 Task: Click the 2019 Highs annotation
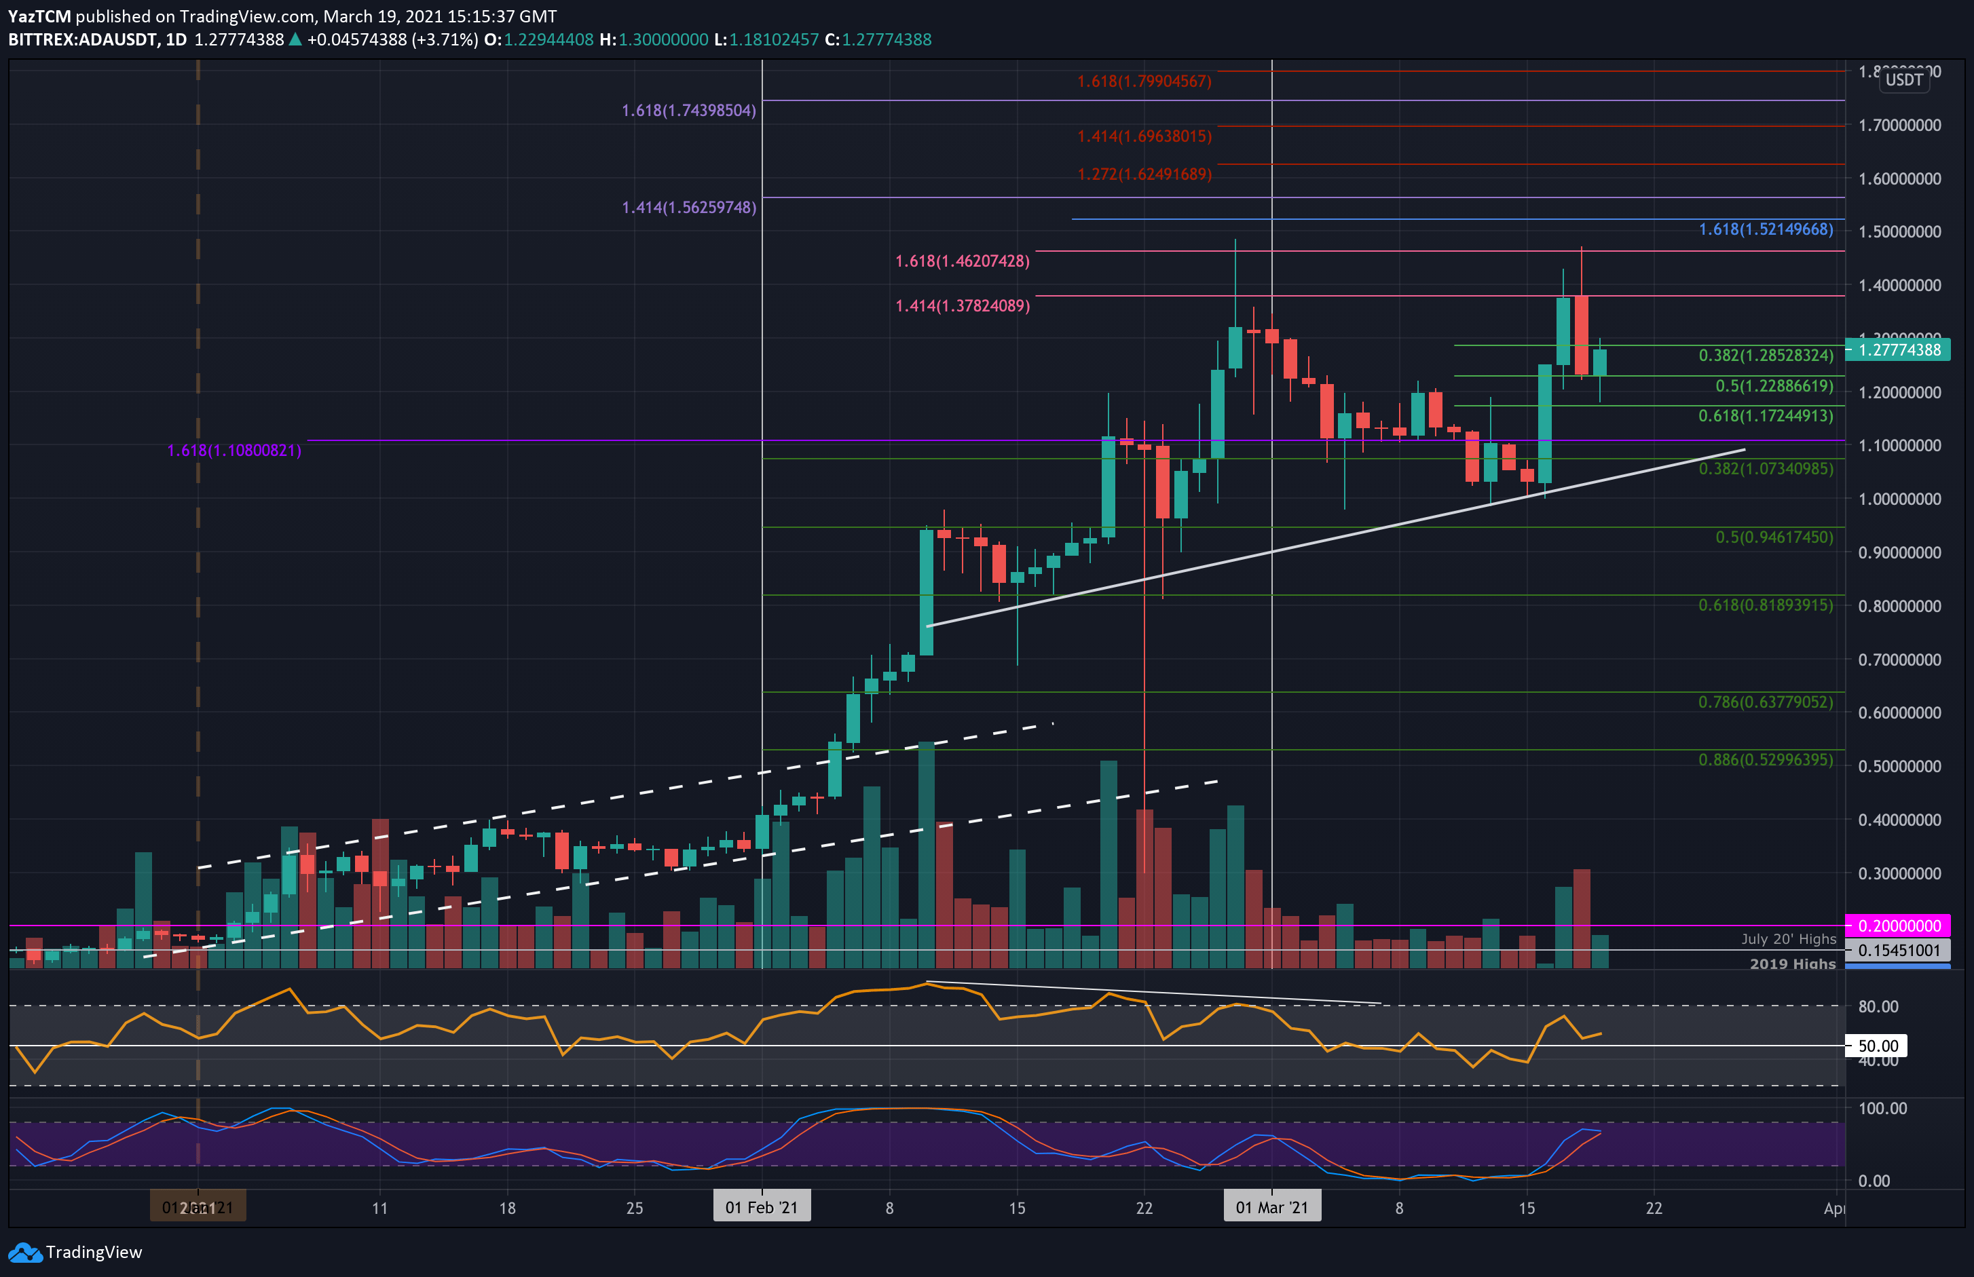[x=1792, y=964]
